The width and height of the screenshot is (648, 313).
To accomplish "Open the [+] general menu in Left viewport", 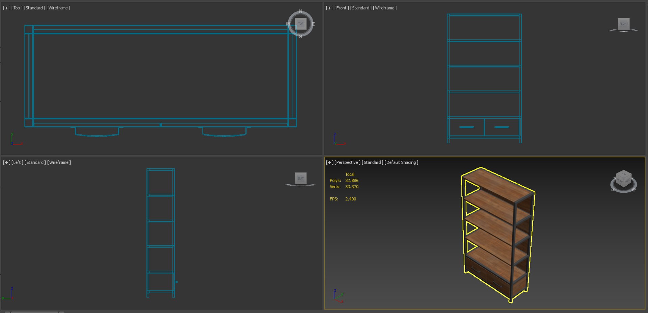I will click(6, 162).
